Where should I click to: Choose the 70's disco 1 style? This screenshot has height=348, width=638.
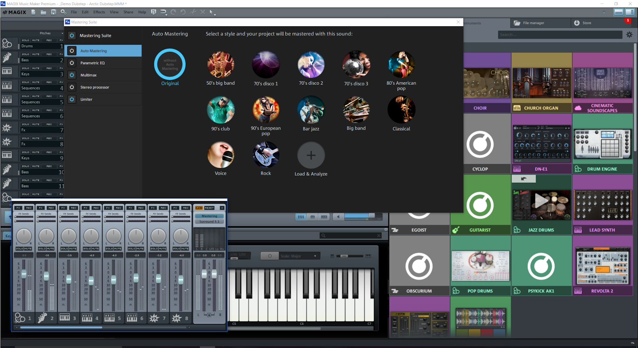pos(266,65)
